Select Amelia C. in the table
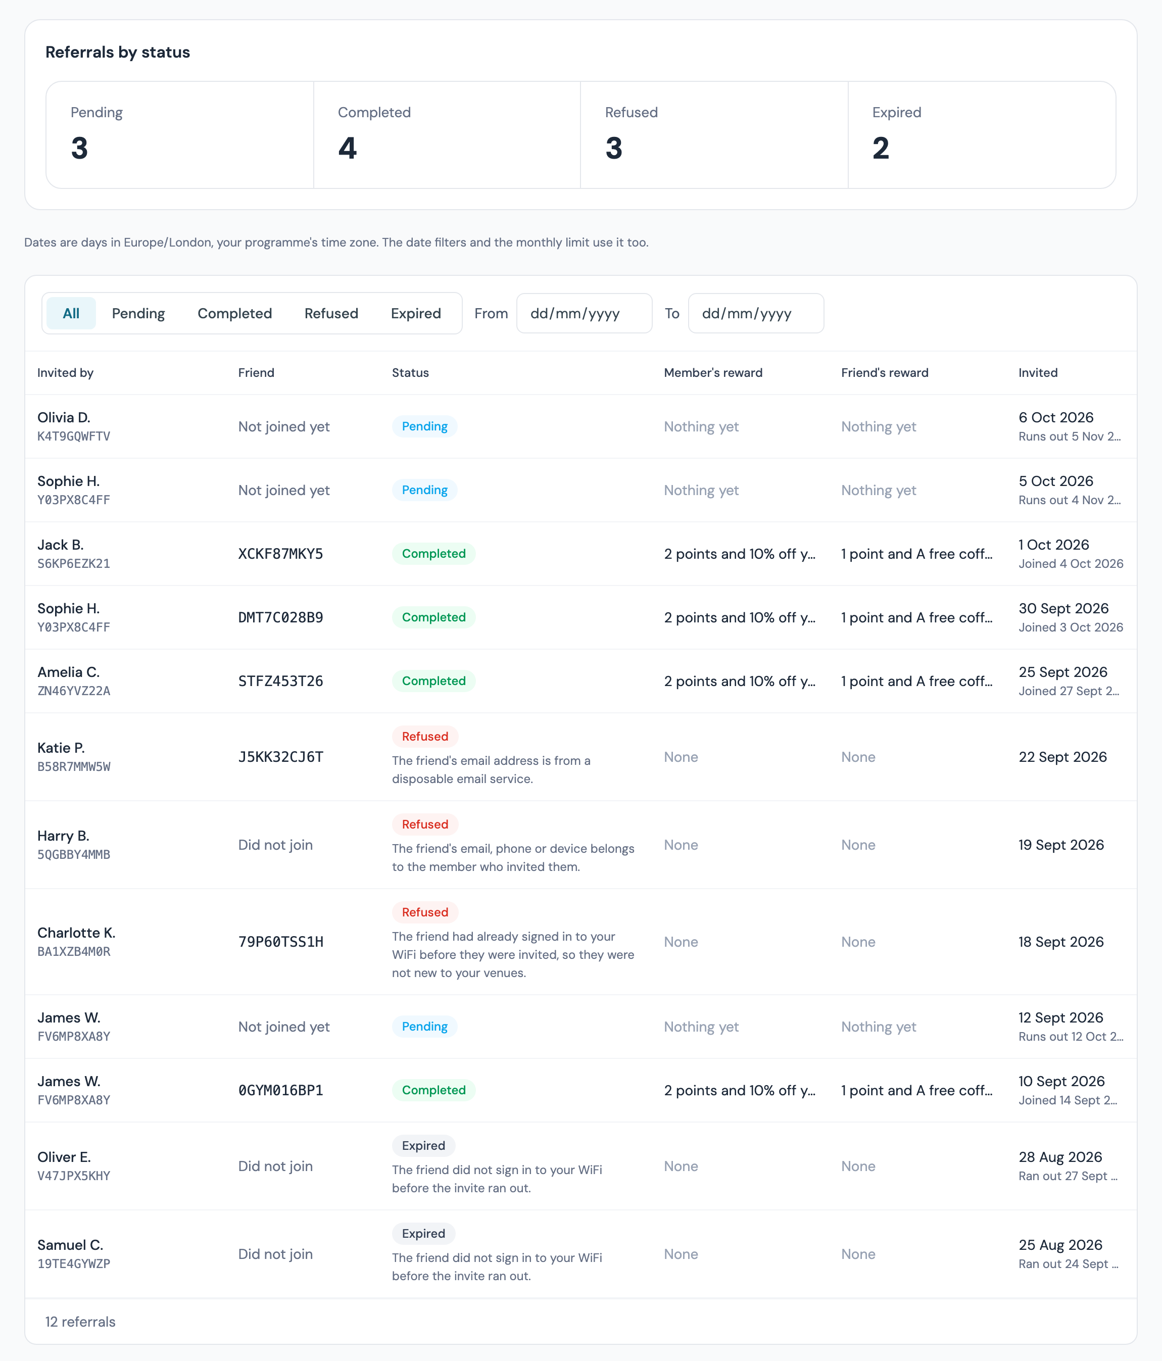The image size is (1162, 1361). [x=68, y=672]
